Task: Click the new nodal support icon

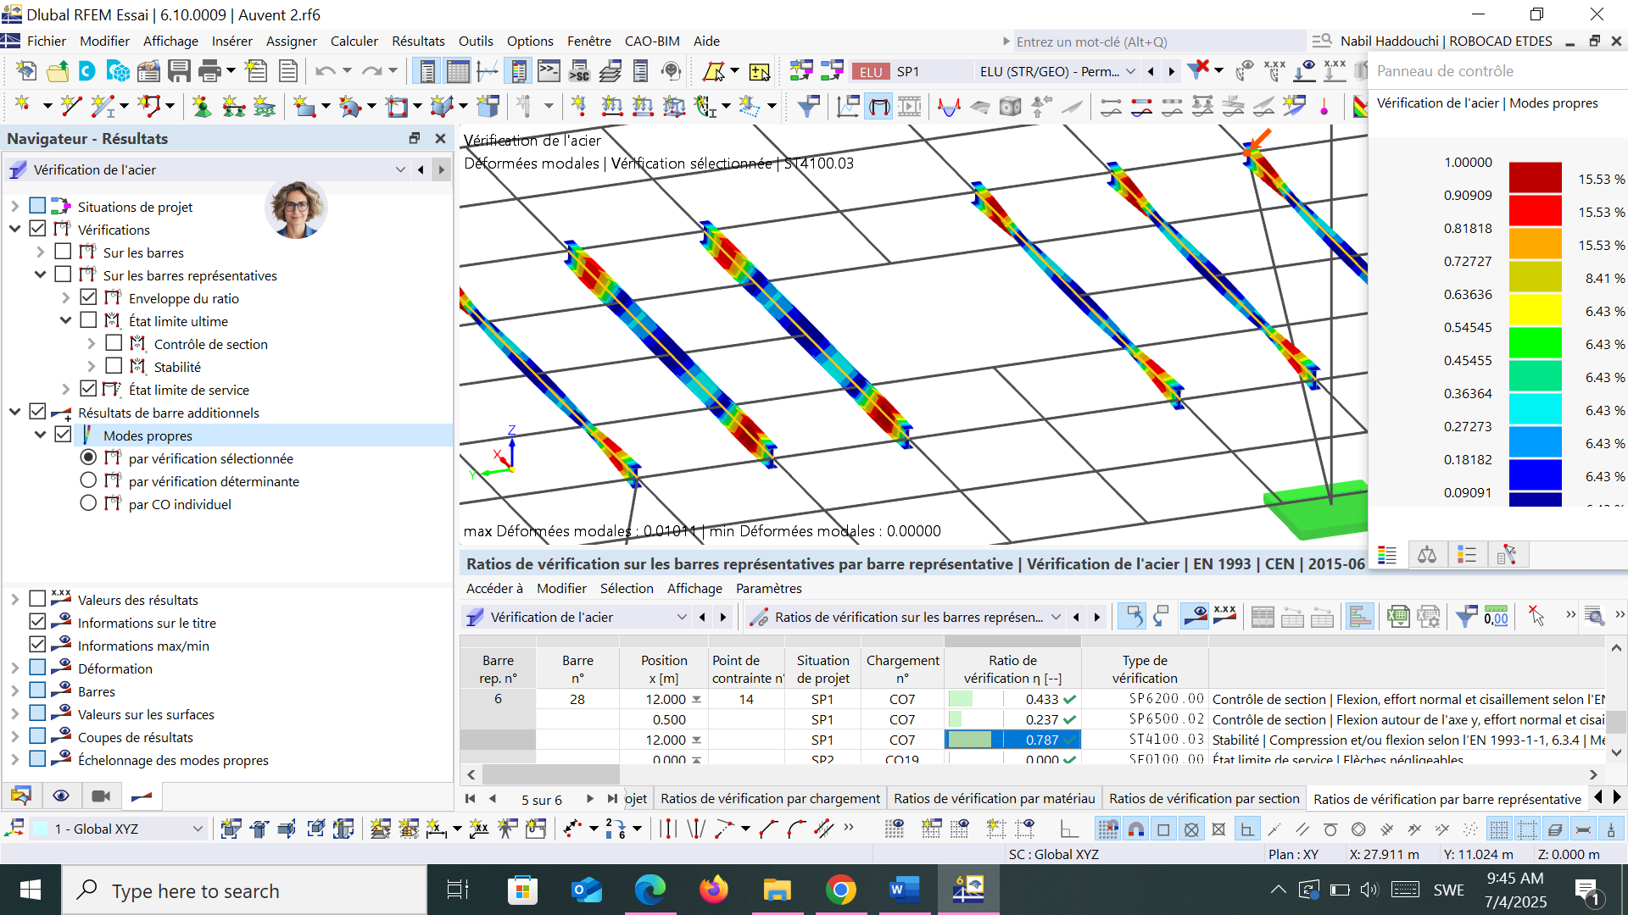Action: (202, 106)
